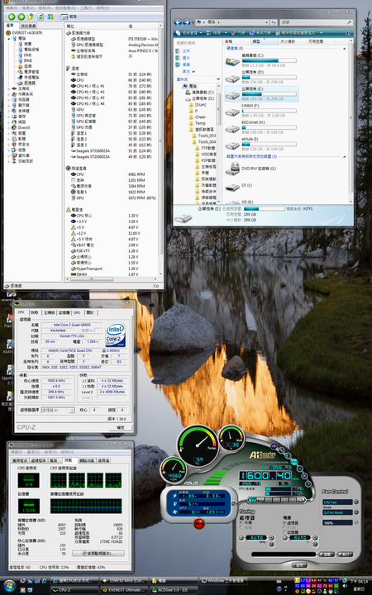The height and width of the screenshot is (595, 372).
Task: Click the Back button in Explorer window
Action: tap(178, 23)
